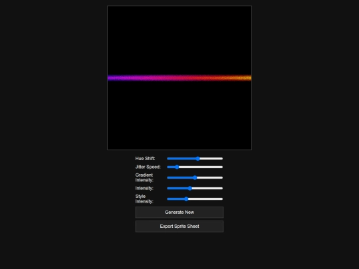Click the blue filled part of Gradient Intensity track
359x269 pixels.
(x=180, y=177)
